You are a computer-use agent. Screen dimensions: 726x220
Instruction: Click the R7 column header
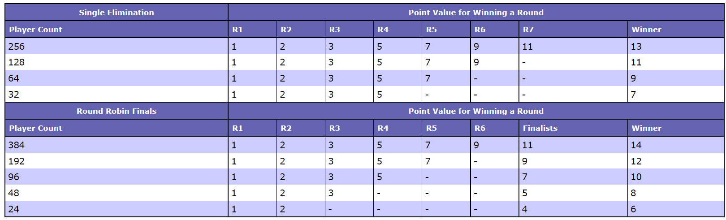coord(528,30)
